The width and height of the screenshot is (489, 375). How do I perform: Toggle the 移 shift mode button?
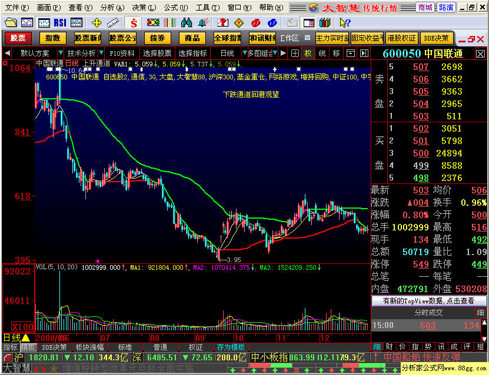pos(336,53)
